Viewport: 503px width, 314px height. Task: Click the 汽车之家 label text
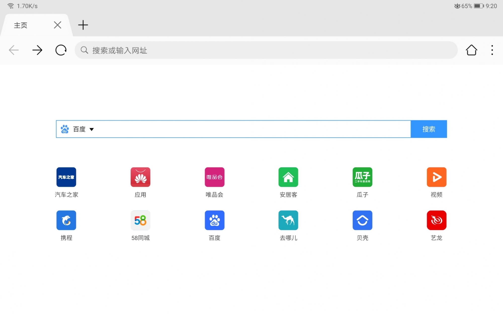(67, 195)
